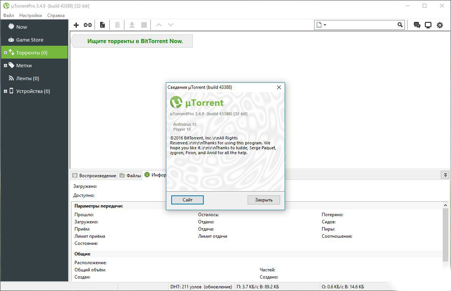Open search provider dropdown
The image size is (451, 291).
[x=321, y=25]
